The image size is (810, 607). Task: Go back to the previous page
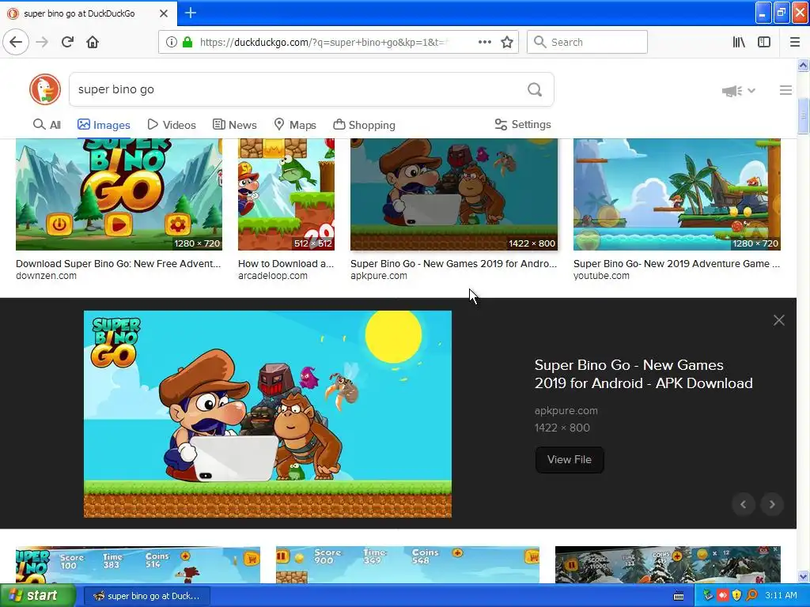16,42
